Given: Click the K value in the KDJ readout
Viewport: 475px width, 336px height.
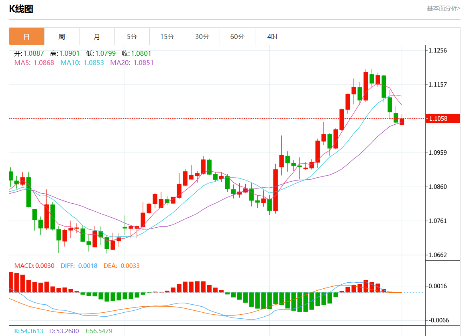Looking at the screenshot, I should pyautogui.click(x=29, y=331).
